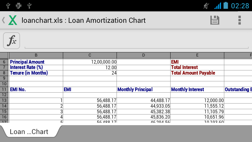Select row 7 header
252x142 pixels.
[4, 67]
